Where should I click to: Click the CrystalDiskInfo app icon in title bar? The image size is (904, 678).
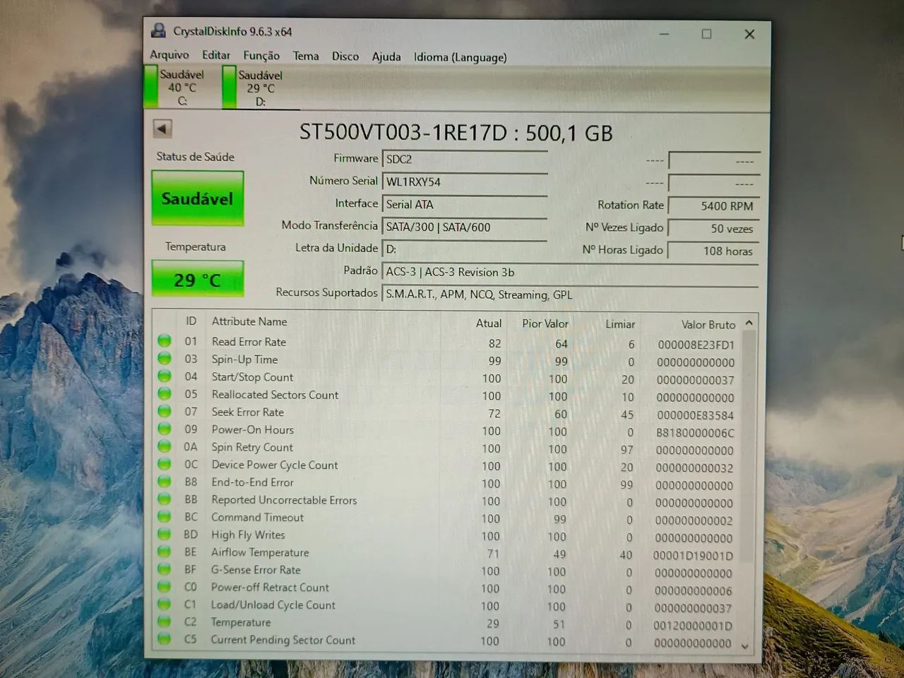pyautogui.click(x=158, y=31)
